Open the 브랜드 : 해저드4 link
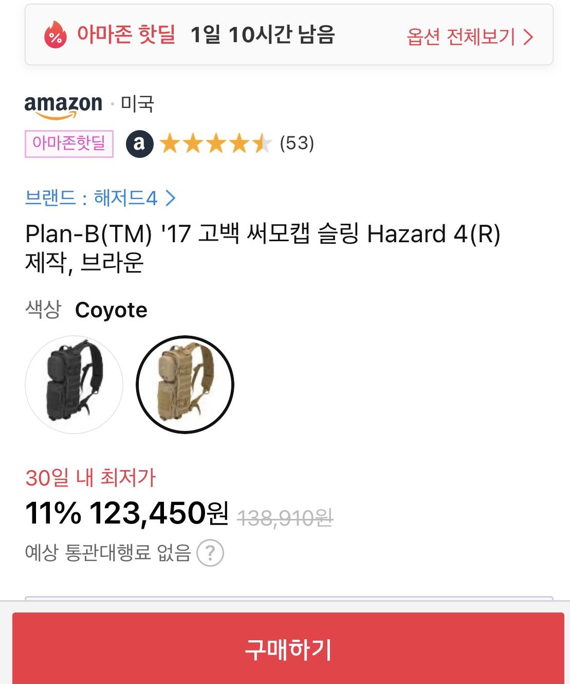 (91, 198)
